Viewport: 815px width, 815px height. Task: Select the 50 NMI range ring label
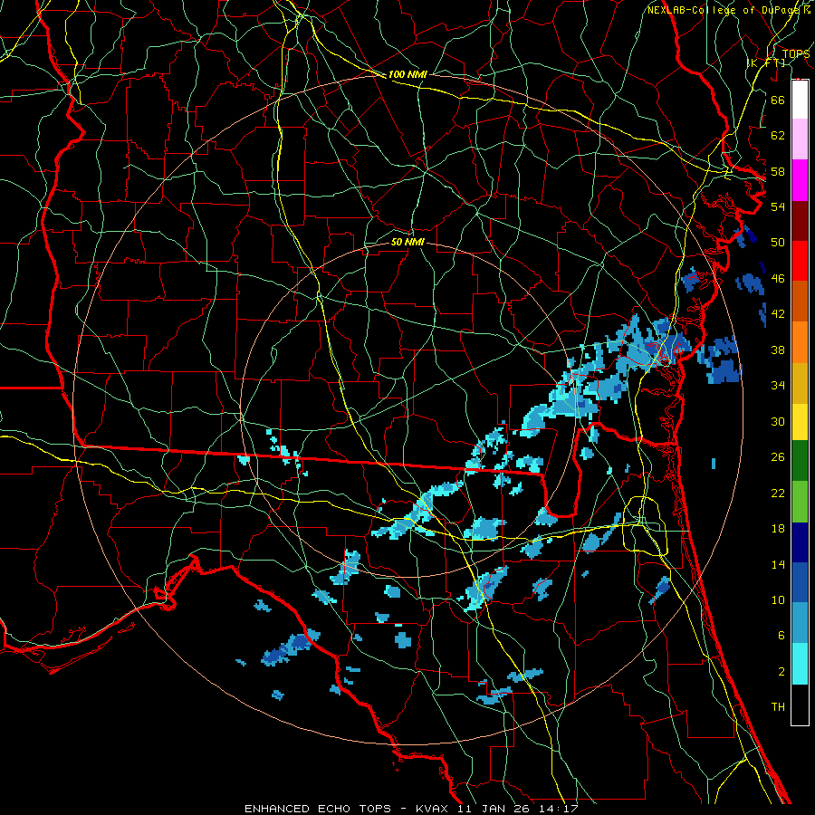click(407, 242)
